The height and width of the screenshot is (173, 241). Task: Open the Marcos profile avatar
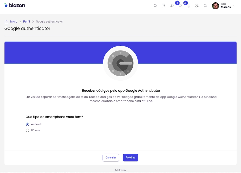[215, 6]
